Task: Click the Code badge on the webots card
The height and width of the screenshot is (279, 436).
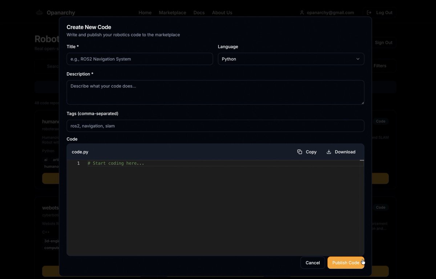Action: click(381, 207)
